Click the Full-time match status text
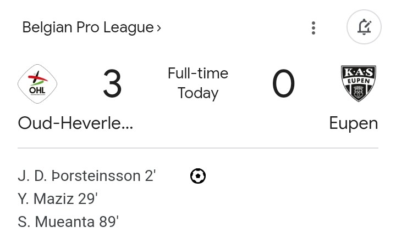396x244 pixels. [x=198, y=73]
